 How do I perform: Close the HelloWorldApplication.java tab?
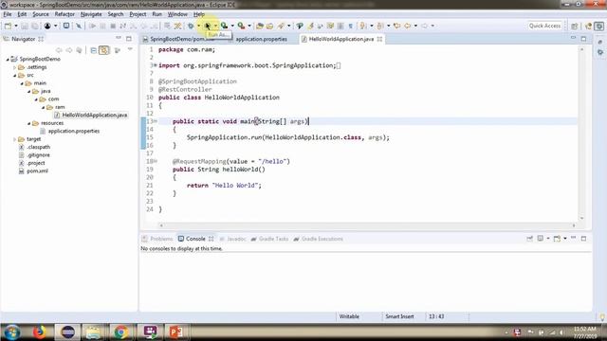379,39
